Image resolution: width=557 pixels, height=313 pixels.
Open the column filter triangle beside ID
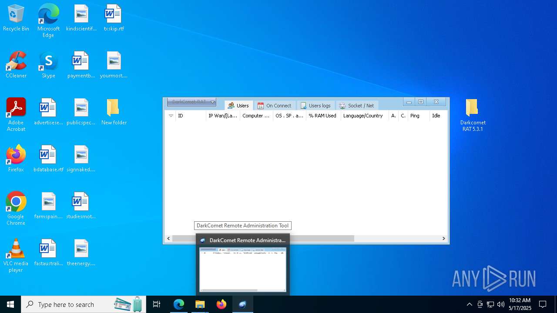171,116
